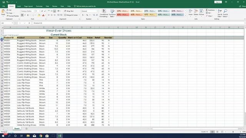Screen dimensions: 246x138
Task: Toggle middle vertical alignment button
Action: point(52,11)
